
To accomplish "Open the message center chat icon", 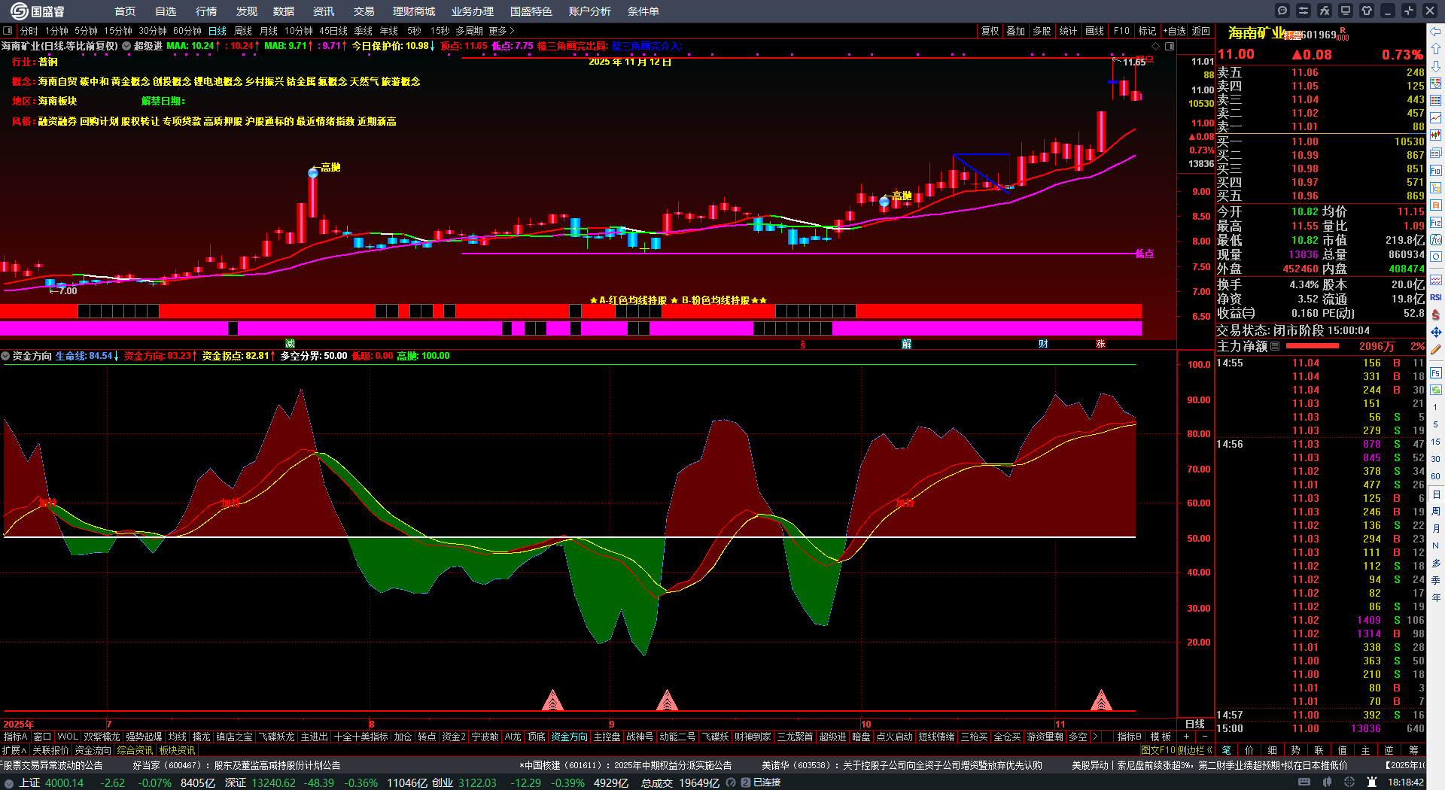I will pyautogui.click(x=1282, y=11).
